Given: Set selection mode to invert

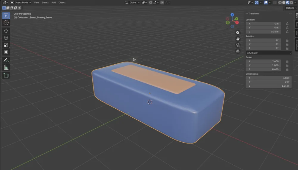Looking at the screenshot, I should coord(15,8).
